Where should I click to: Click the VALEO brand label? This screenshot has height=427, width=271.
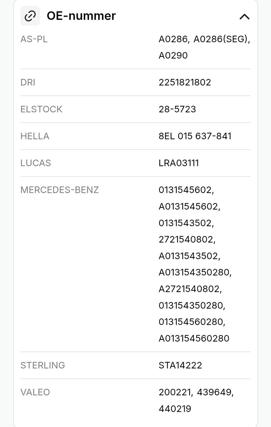pos(35,392)
